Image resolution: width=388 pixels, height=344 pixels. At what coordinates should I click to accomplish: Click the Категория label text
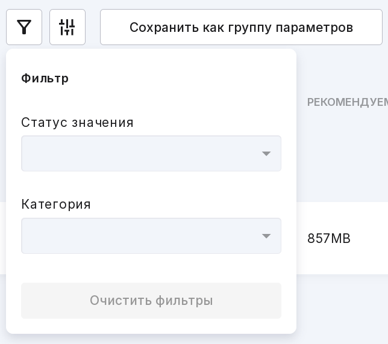56,204
